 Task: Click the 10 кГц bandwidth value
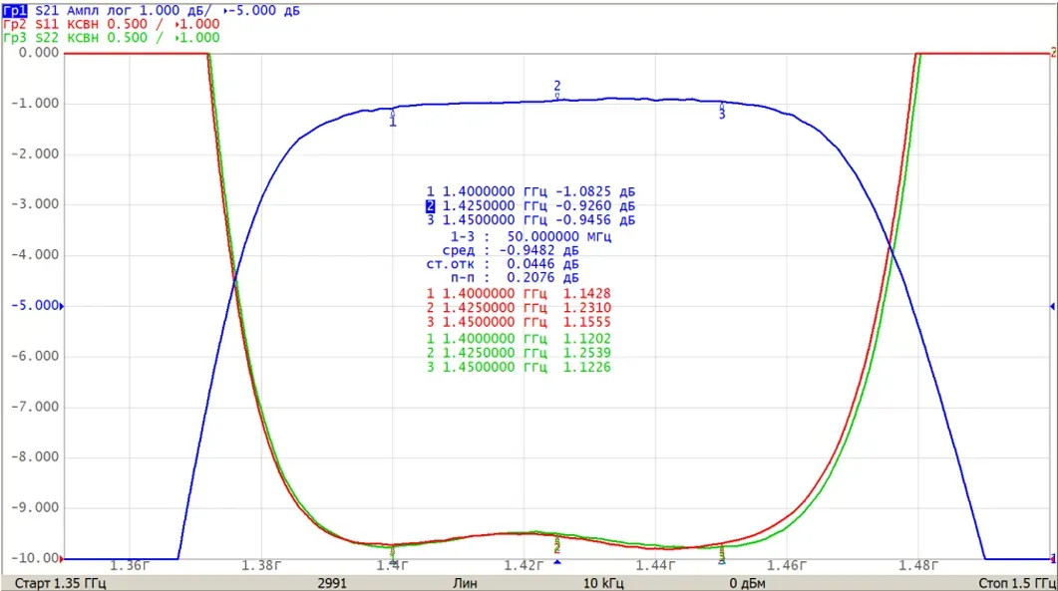(604, 583)
